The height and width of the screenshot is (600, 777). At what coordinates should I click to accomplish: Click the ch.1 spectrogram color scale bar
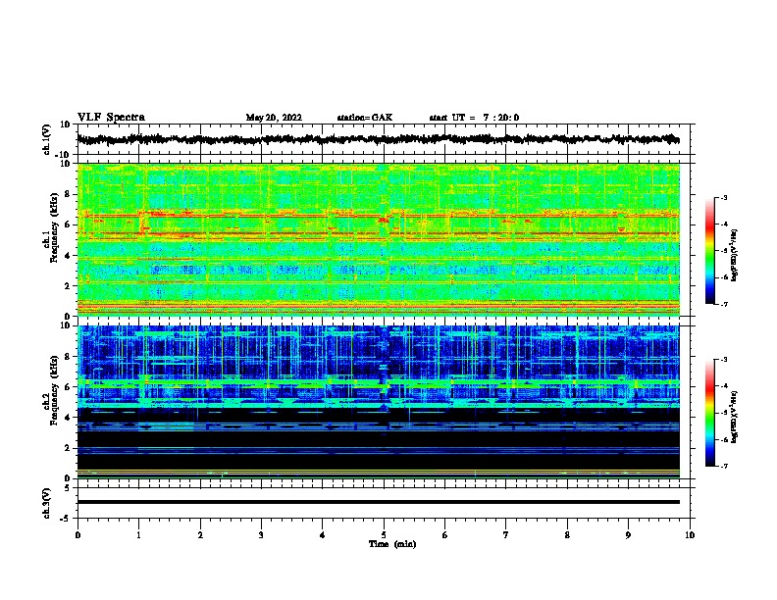point(709,251)
